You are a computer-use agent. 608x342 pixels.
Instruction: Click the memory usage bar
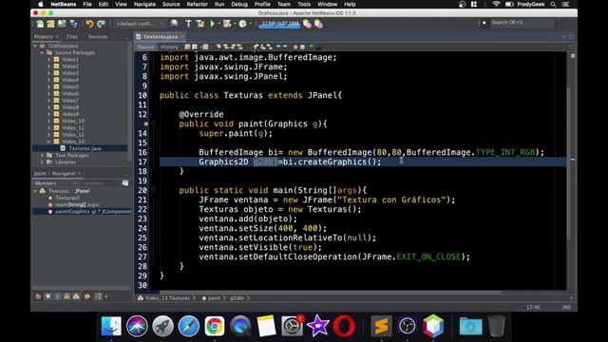[x=279, y=24]
